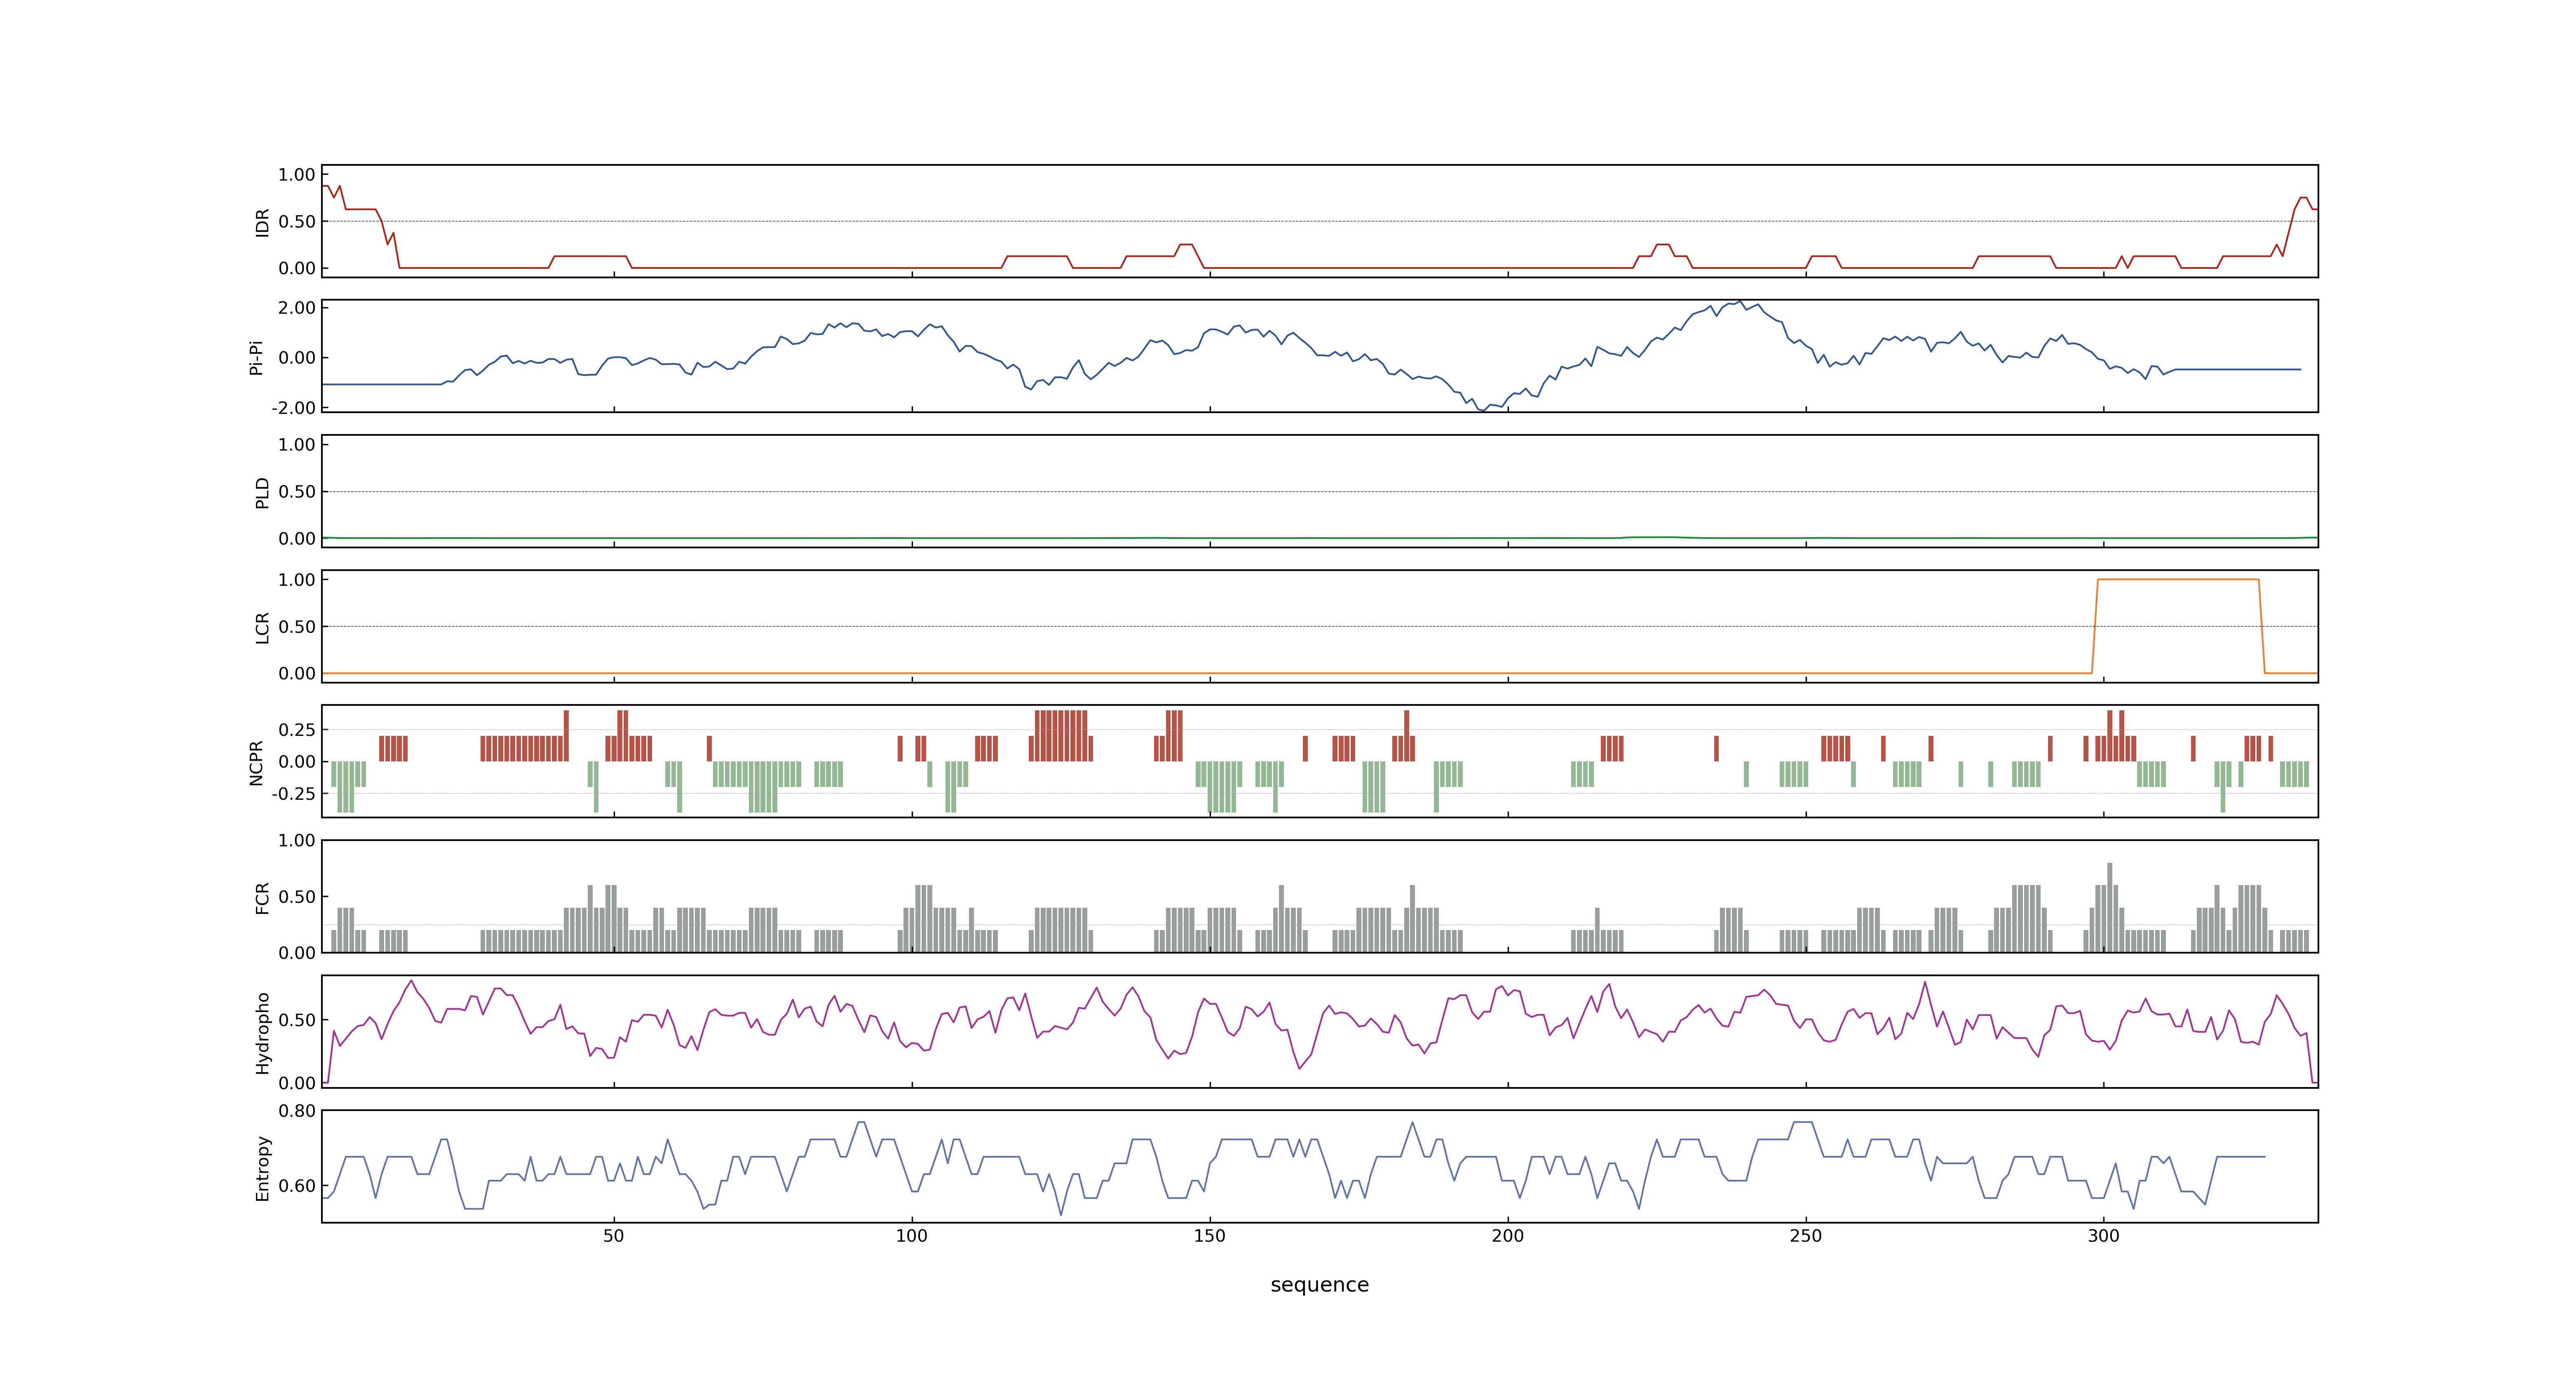Click the orange LCR plateau line at 1.00
This screenshot has height=1374, width=2576.
(2178, 579)
